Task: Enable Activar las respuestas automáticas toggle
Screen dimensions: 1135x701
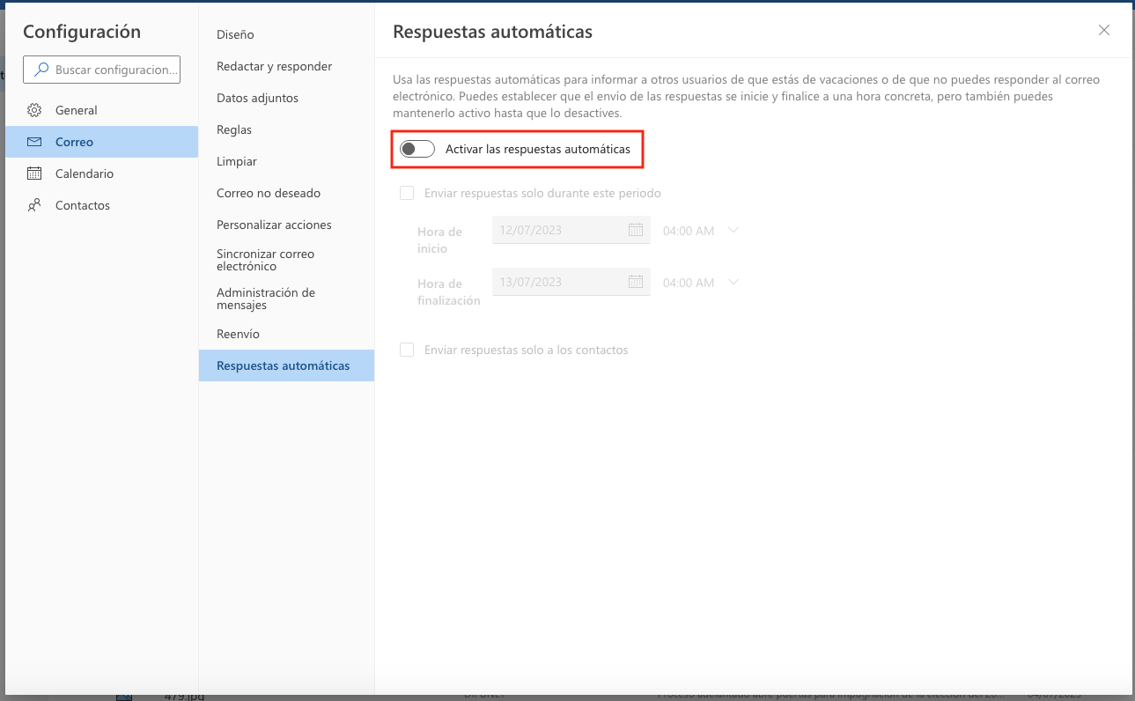Action: pos(416,149)
